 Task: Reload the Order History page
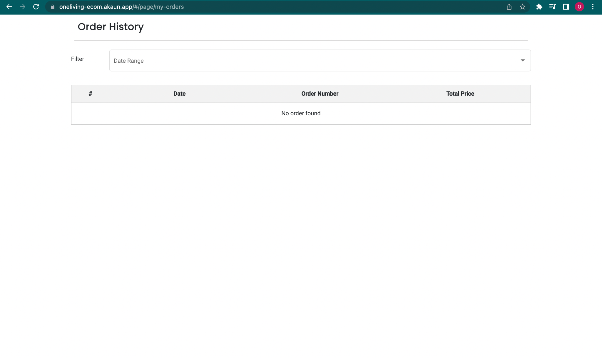[36, 7]
